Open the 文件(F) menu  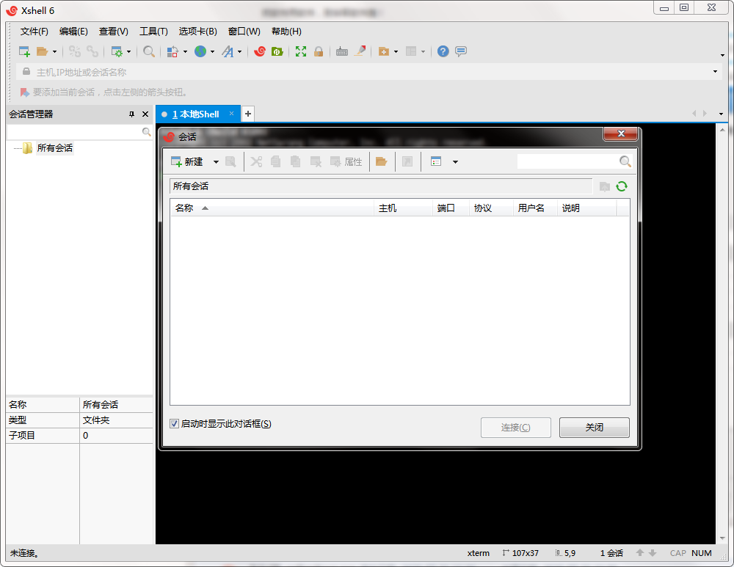(x=34, y=32)
